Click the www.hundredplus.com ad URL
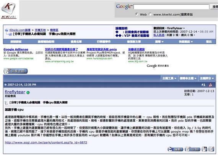The image size is (218, 155). (x=99, y=58)
